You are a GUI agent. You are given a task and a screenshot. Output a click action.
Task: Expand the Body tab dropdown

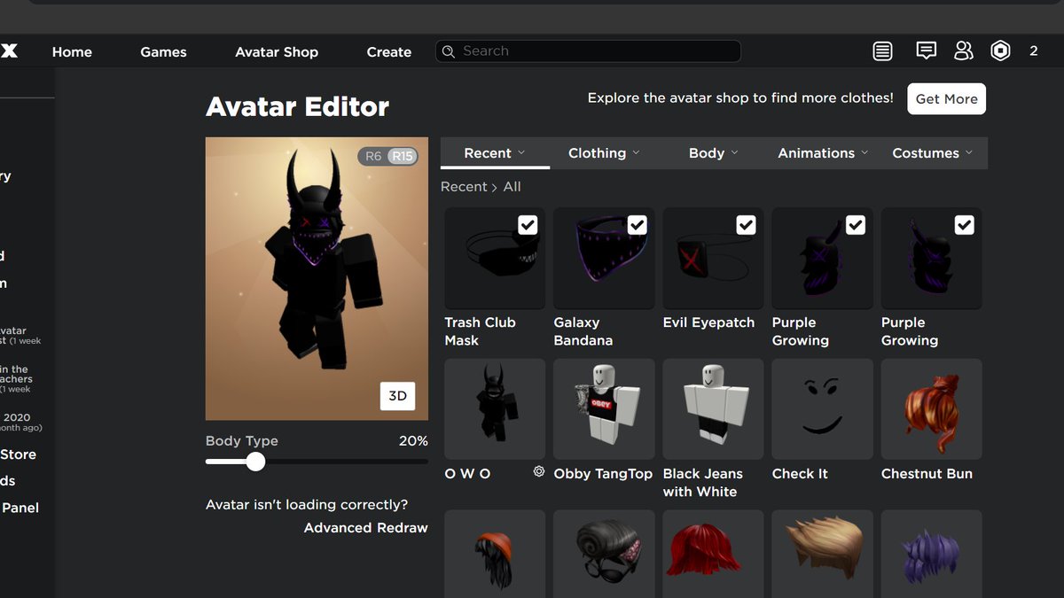click(x=713, y=153)
